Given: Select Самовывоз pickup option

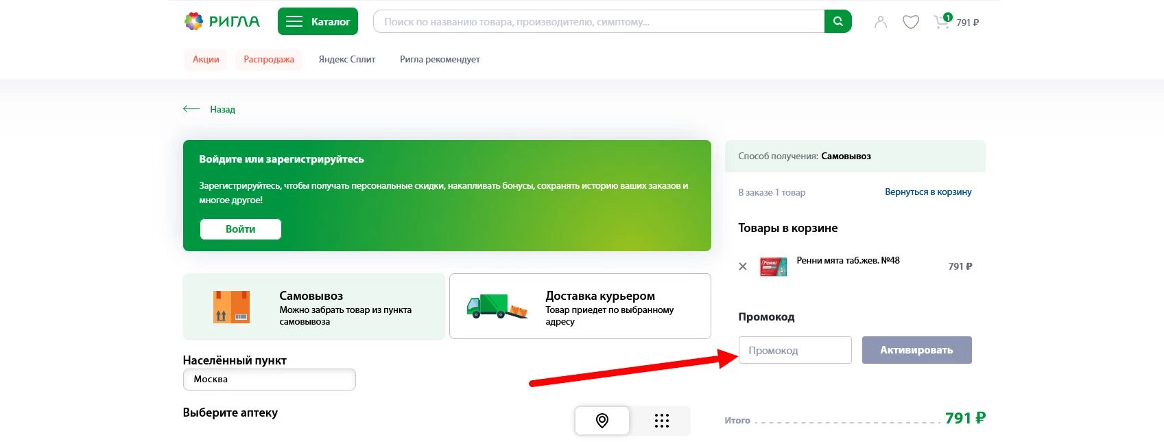Looking at the screenshot, I should 313,307.
